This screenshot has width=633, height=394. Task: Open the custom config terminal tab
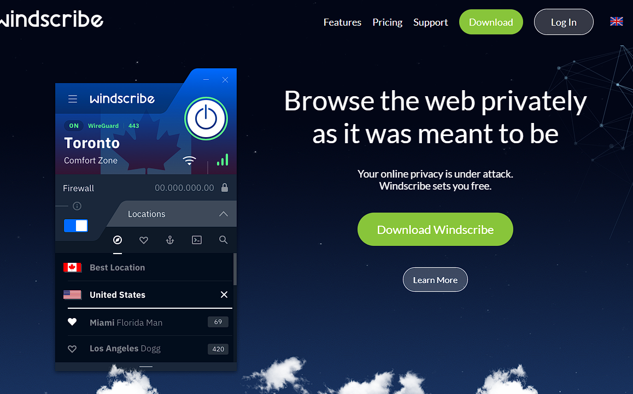pyautogui.click(x=197, y=240)
